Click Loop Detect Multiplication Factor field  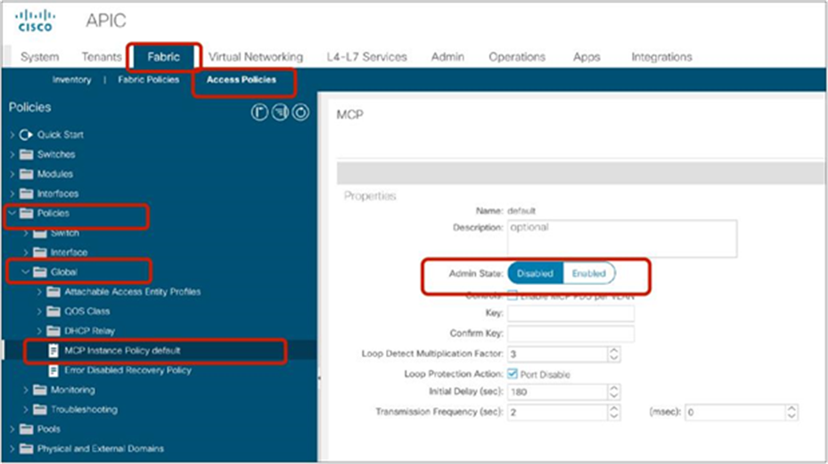(557, 354)
